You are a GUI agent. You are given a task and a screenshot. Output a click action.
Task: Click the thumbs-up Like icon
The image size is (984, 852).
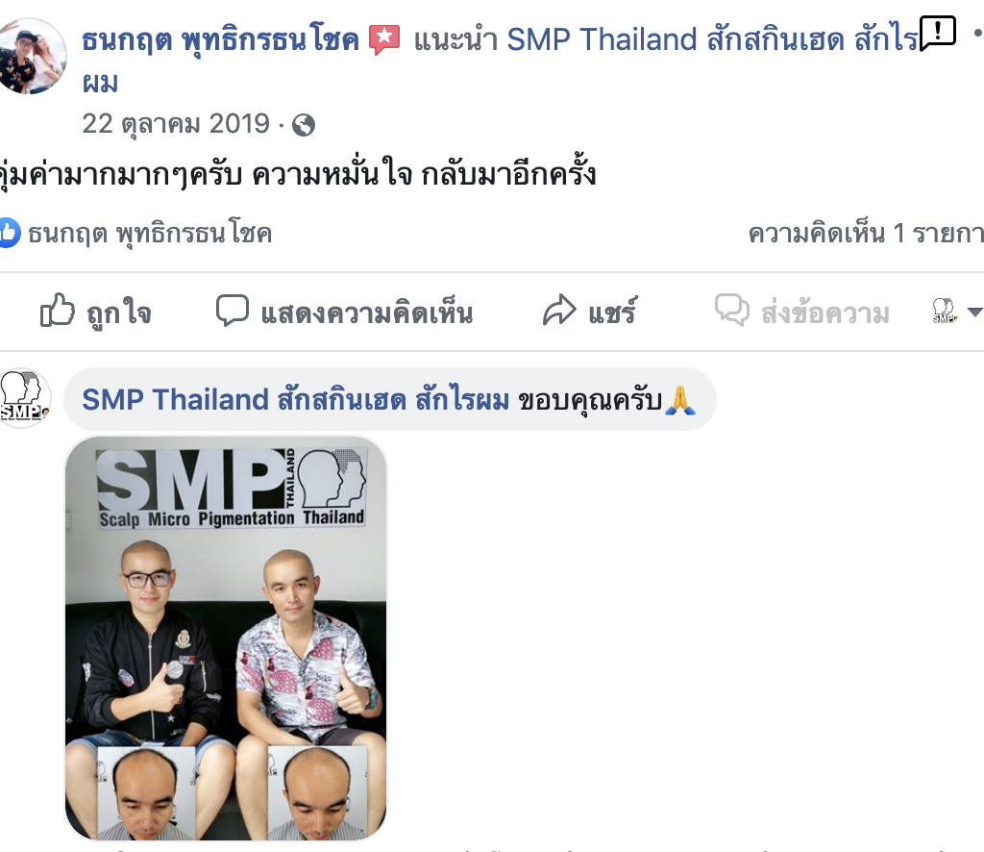coord(57,311)
